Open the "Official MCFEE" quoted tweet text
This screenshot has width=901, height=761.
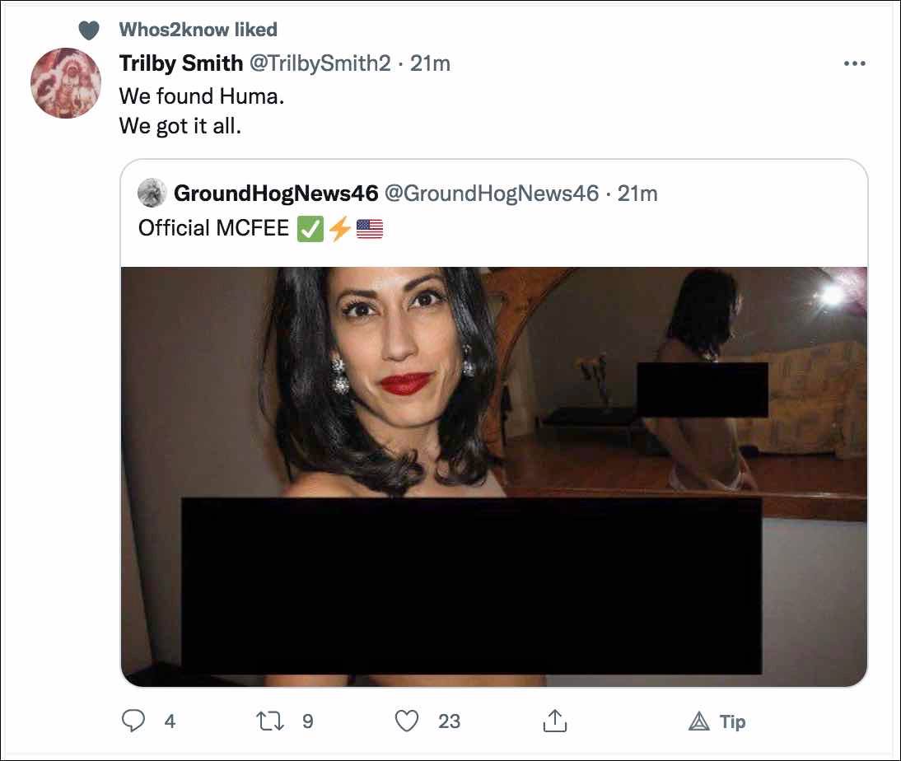tap(213, 228)
